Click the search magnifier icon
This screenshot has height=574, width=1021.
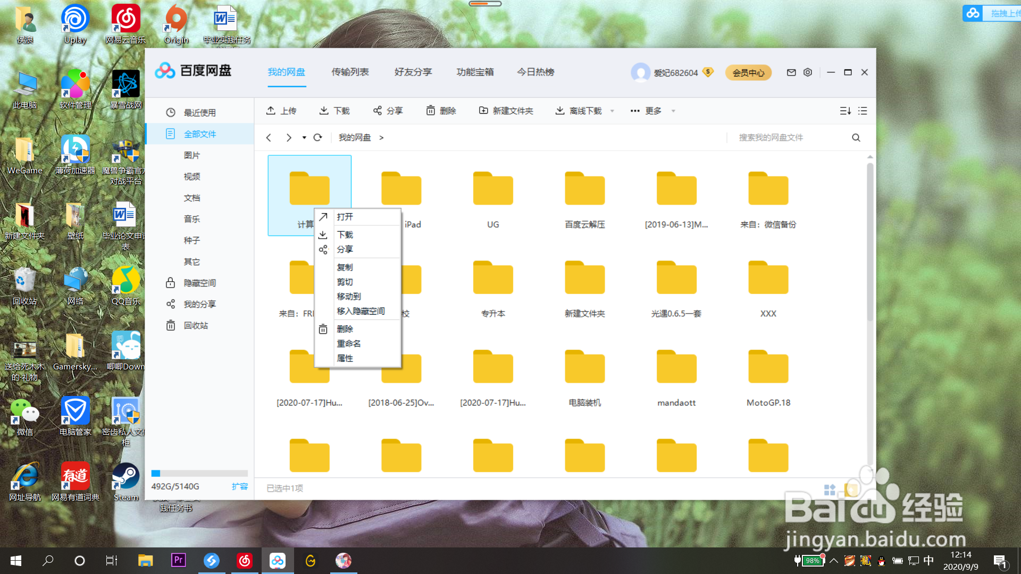point(855,137)
